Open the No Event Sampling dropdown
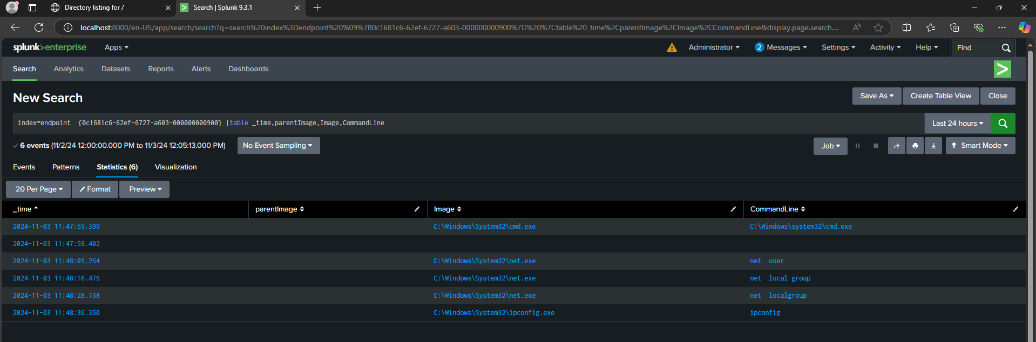The height and width of the screenshot is (342, 1036). click(x=279, y=146)
